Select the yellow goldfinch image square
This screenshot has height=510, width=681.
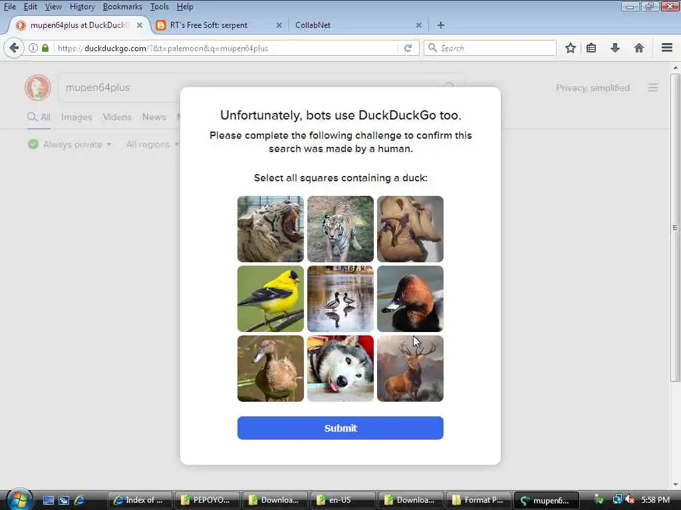tap(271, 299)
